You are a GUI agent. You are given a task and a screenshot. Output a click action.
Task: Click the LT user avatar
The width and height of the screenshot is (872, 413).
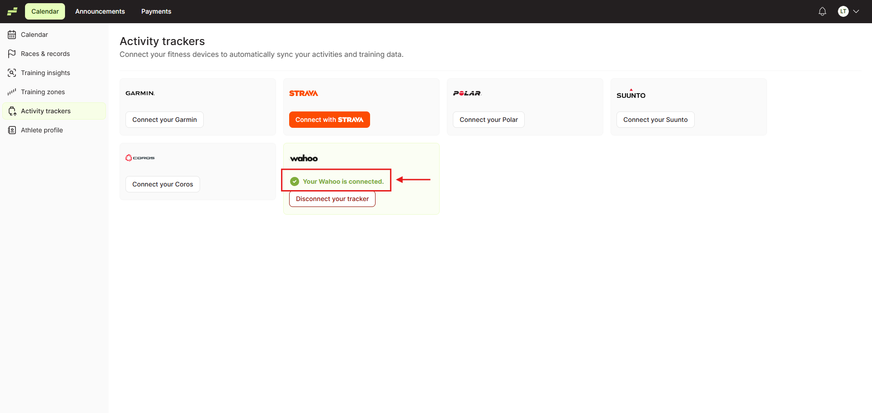843,11
